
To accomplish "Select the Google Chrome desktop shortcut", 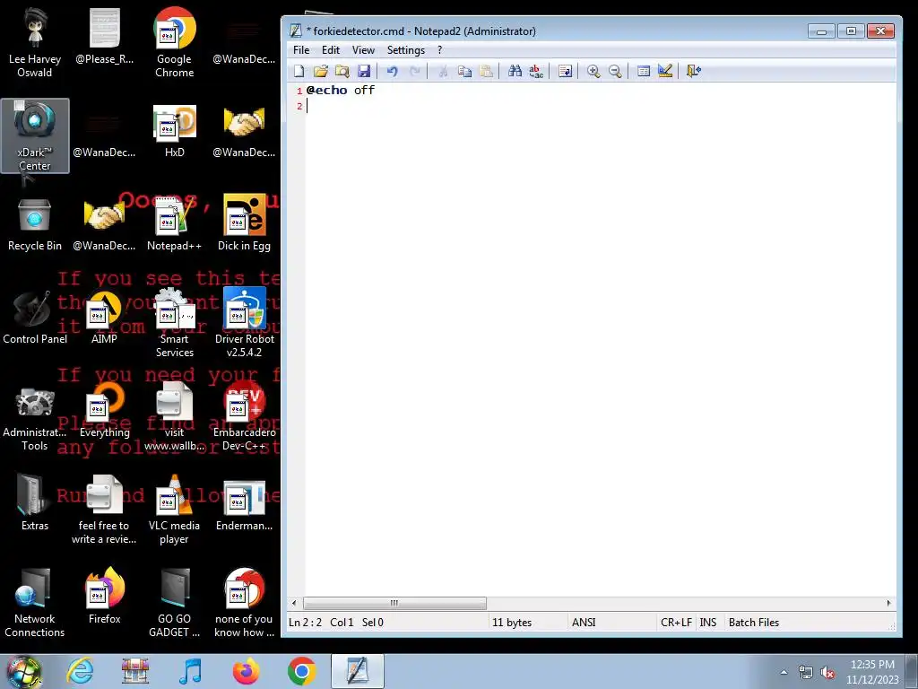I will [x=175, y=43].
